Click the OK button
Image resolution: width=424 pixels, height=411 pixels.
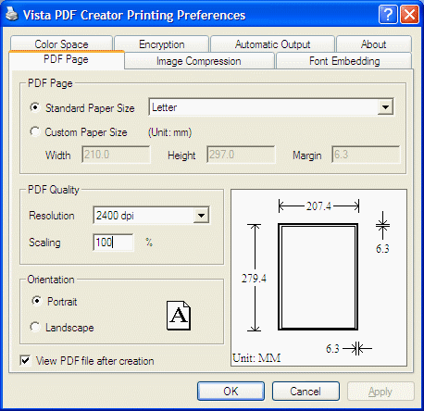point(231,392)
